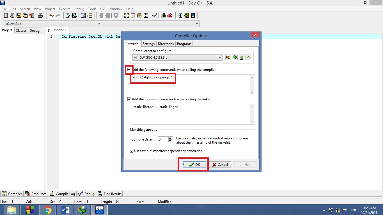Click the Save All toolbar icon
Image resolution: width=383 pixels, height=215 pixels.
(x=25, y=15)
